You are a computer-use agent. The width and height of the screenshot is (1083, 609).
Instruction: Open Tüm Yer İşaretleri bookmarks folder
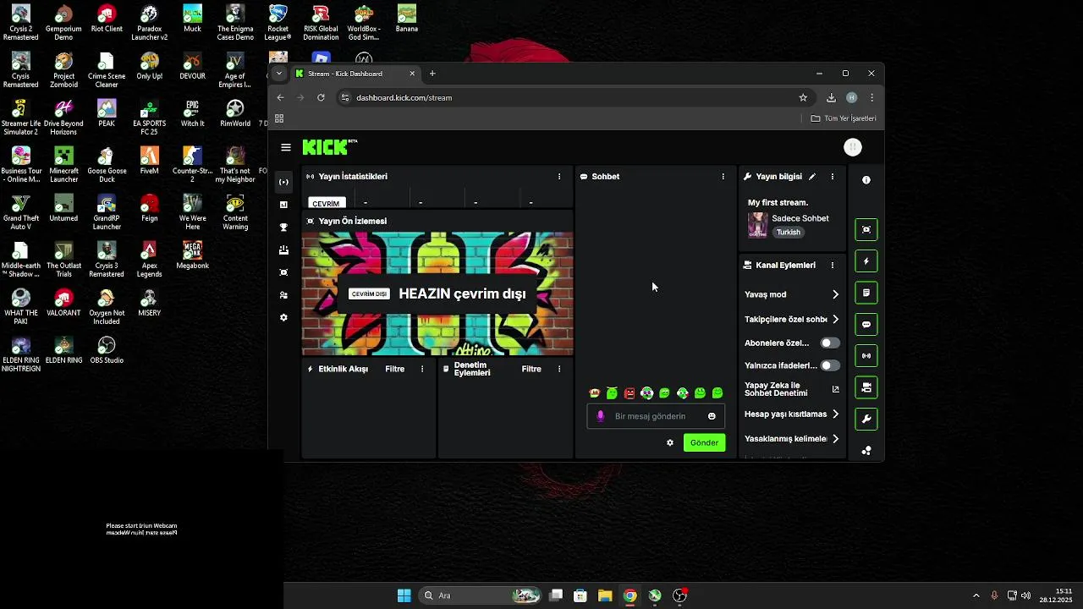click(x=844, y=118)
